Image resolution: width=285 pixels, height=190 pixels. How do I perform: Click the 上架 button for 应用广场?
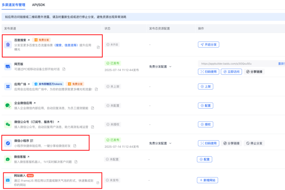[x=205, y=87]
